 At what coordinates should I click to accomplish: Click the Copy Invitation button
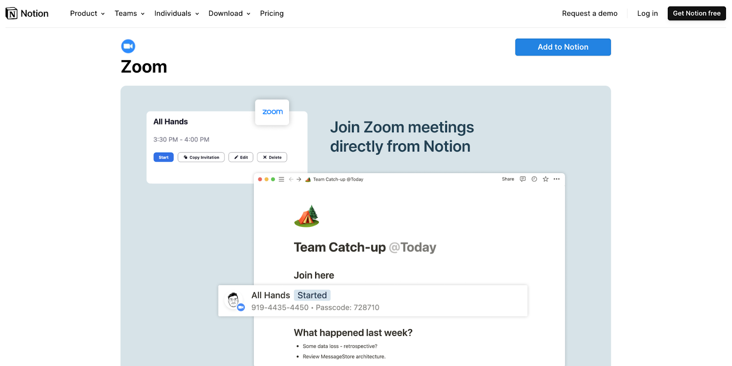coord(201,158)
